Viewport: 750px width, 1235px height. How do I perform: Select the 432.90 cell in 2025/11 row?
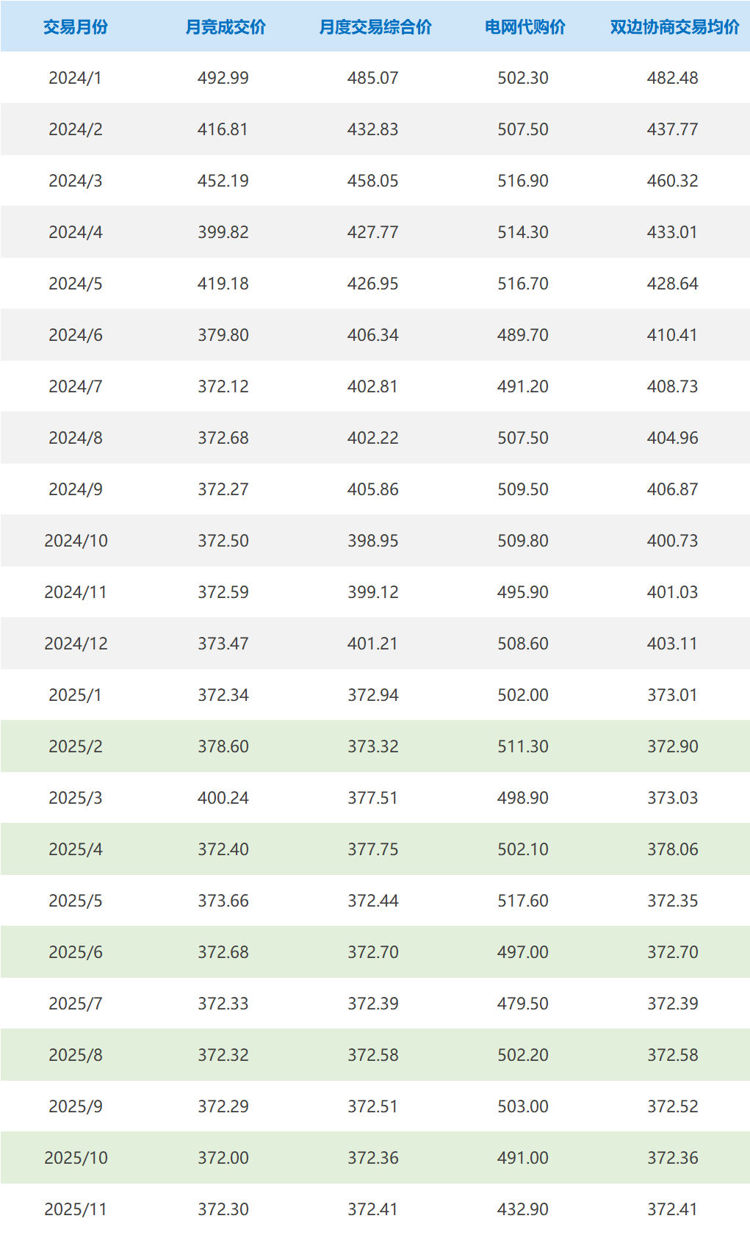click(523, 1209)
